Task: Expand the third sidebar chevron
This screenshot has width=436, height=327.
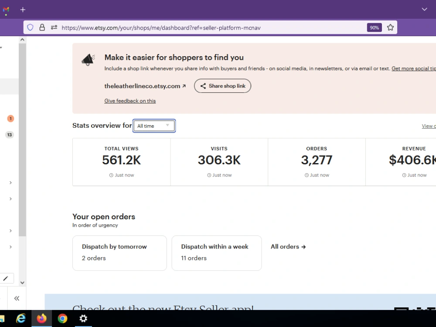Action: [x=10, y=231]
